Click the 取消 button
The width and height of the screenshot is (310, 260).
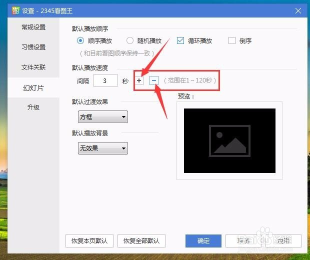click(244, 241)
